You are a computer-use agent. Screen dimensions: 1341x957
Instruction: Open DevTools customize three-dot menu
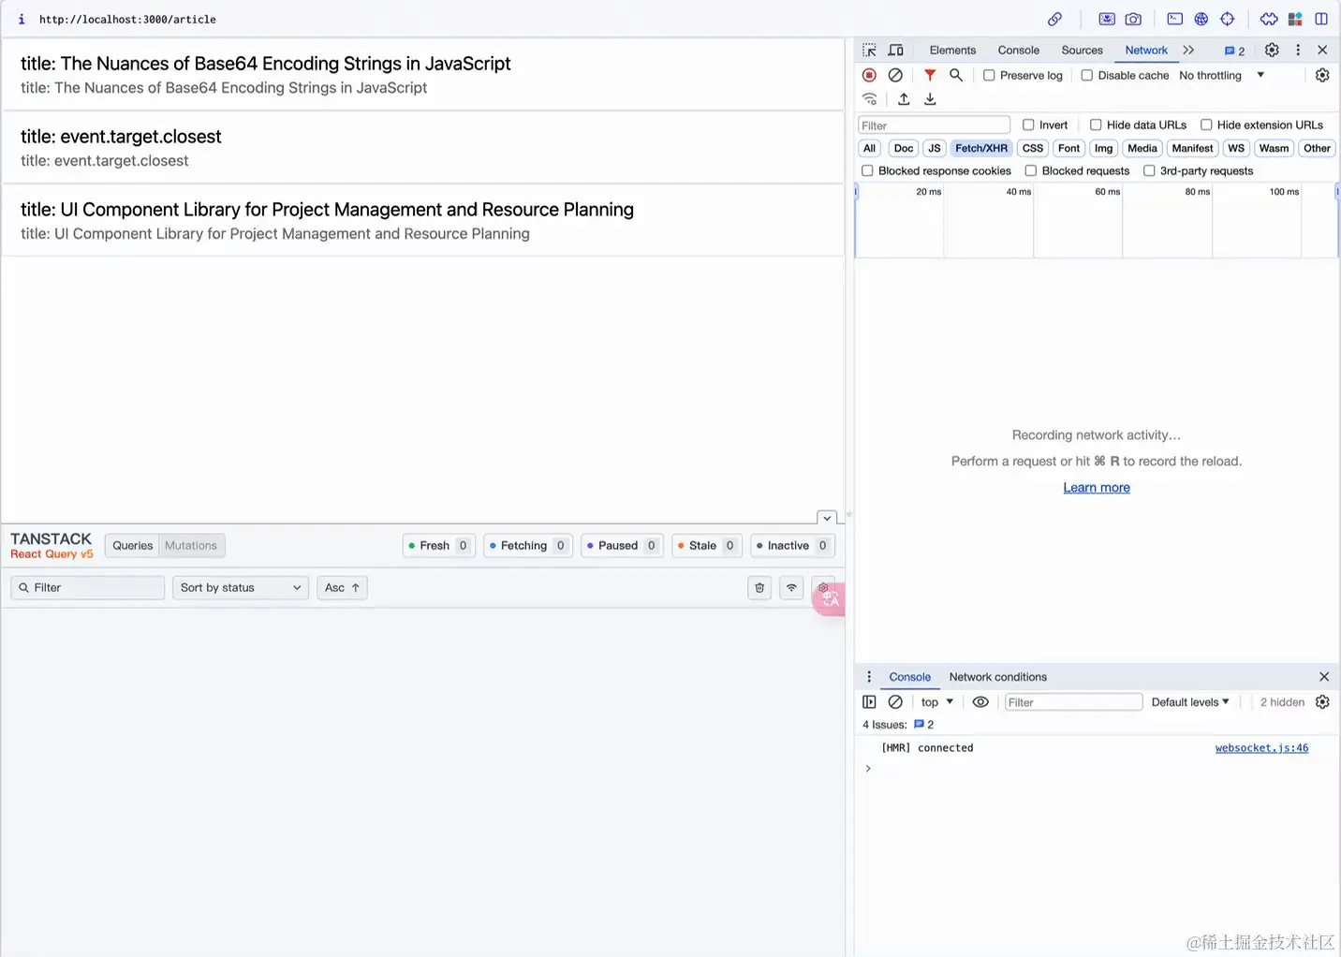[1298, 50]
